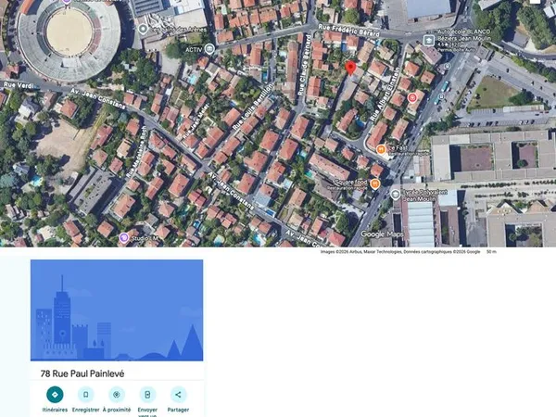The height and width of the screenshot is (417, 556).
Task: Click the Rue Albert Einstein street label
Action: tap(385, 94)
